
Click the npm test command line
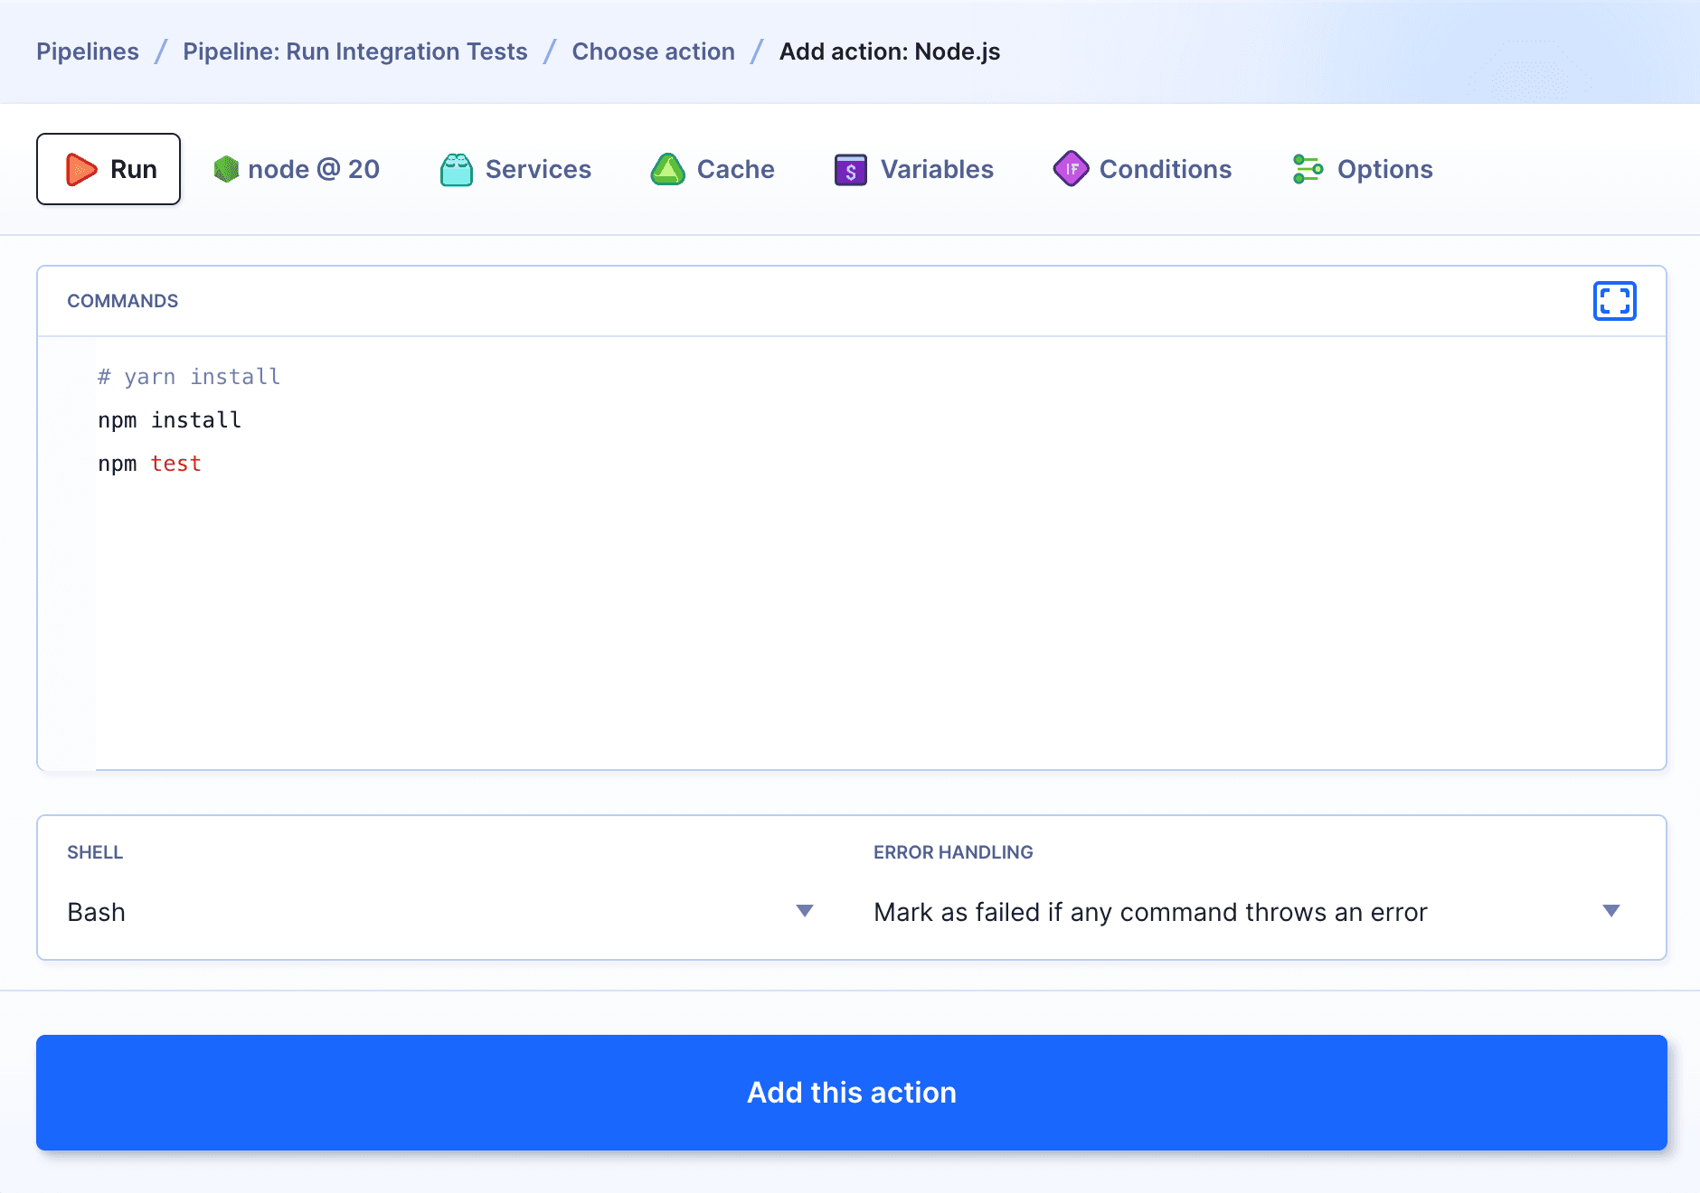click(150, 463)
